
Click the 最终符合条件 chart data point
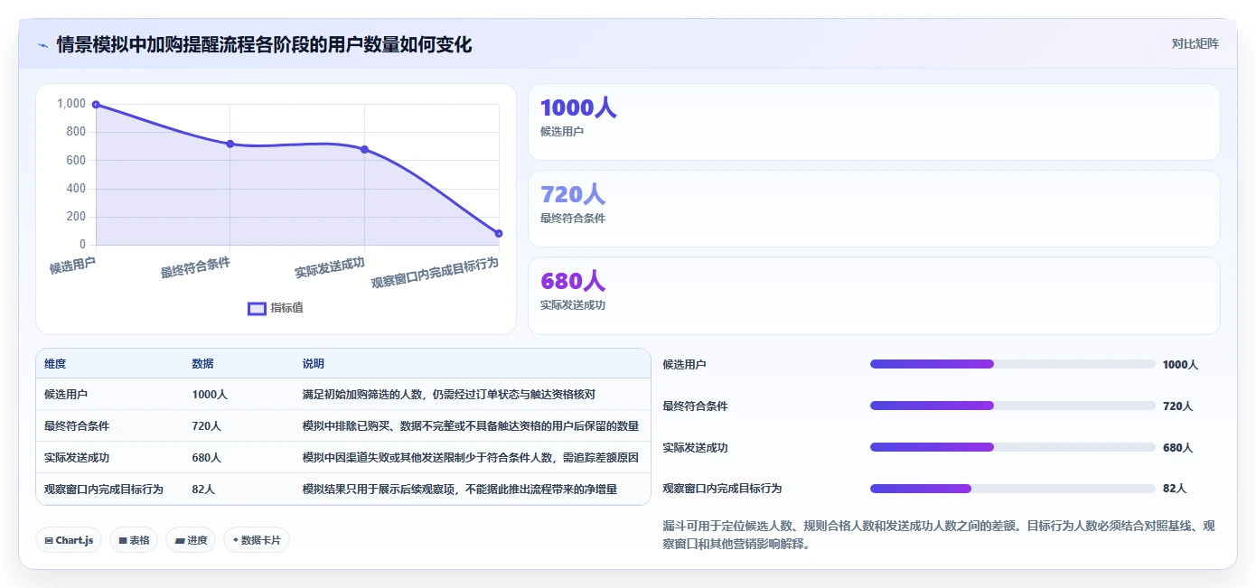coord(230,144)
